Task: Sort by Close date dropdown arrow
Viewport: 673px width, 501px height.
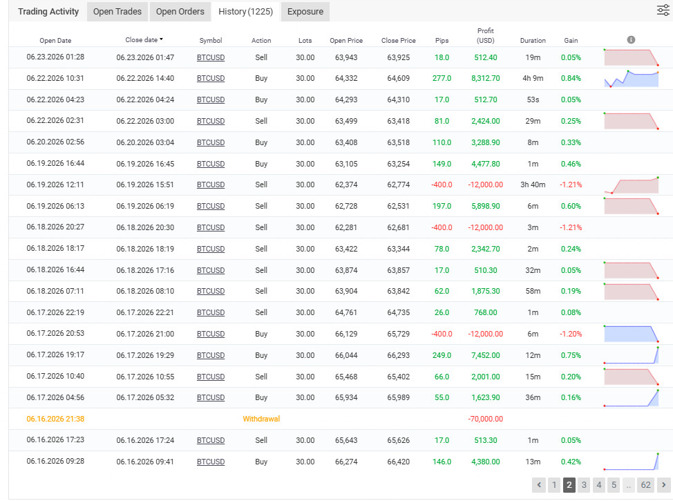Action: click(x=162, y=39)
